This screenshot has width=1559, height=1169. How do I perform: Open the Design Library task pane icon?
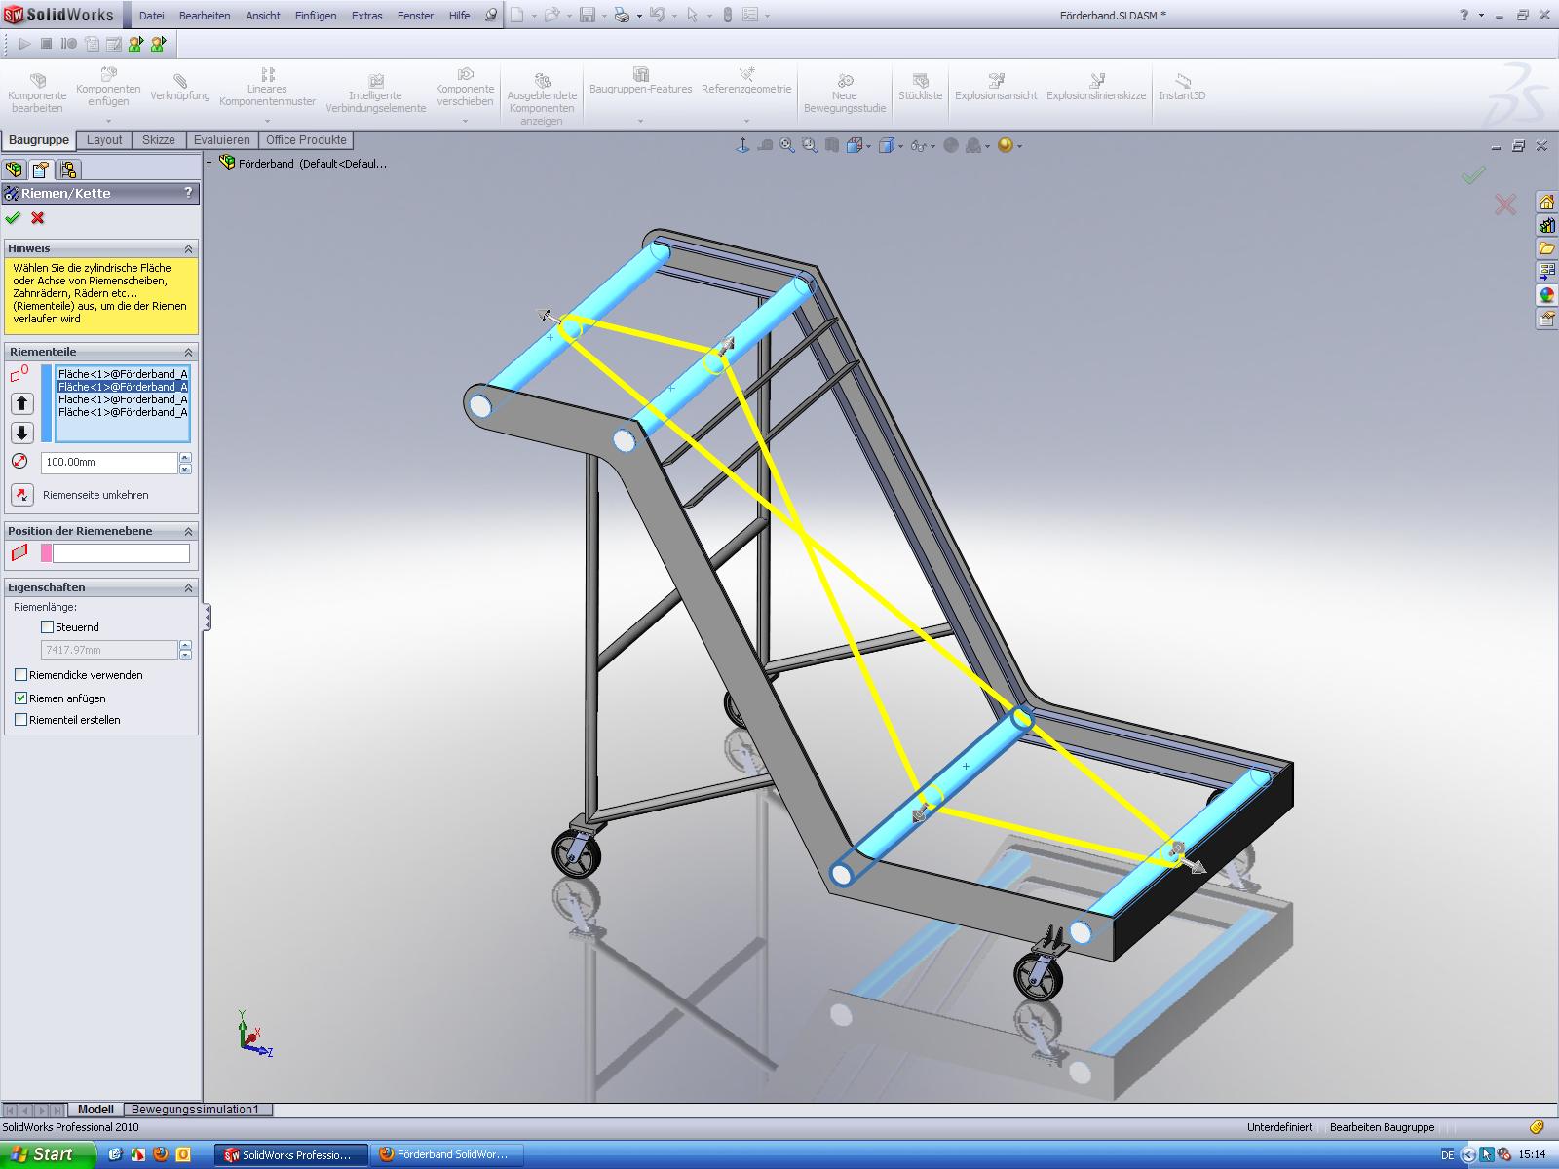(1546, 226)
